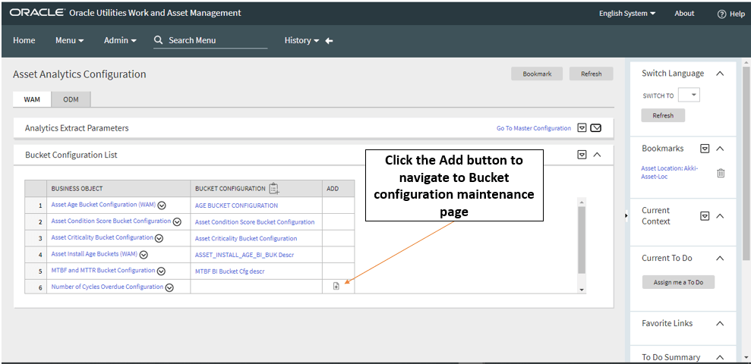Open context menu for Asset Condition Score Bucket Configuration
Viewport: 751px width, 364px height.
[x=177, y=222]
